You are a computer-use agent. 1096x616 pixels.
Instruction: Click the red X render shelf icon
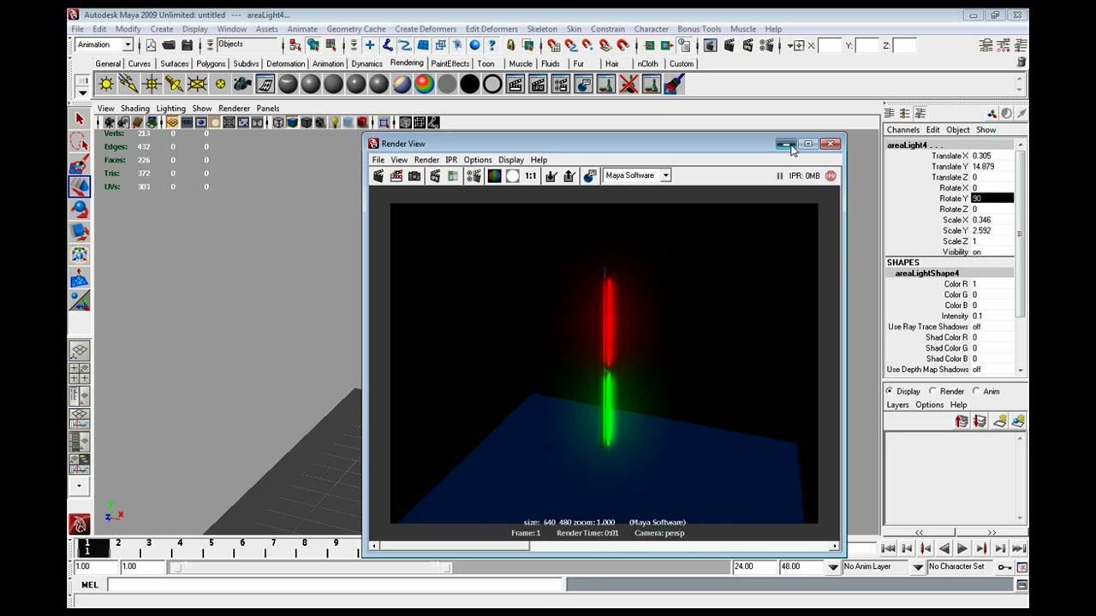pyautogui.click(x=628, y=84)
